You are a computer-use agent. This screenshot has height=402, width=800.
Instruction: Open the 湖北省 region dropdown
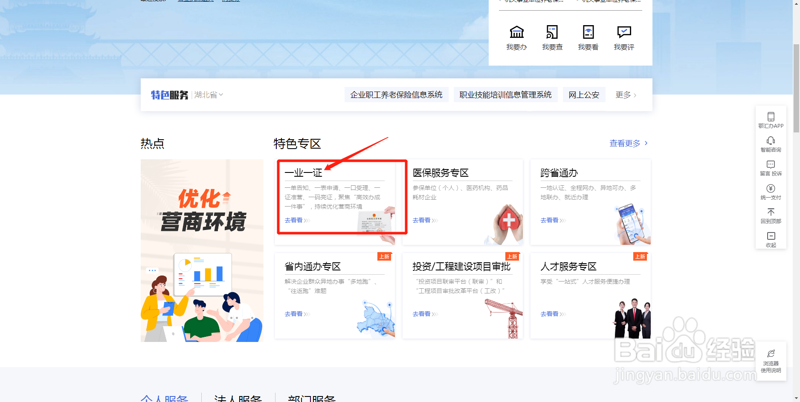[x=209, y=95]
